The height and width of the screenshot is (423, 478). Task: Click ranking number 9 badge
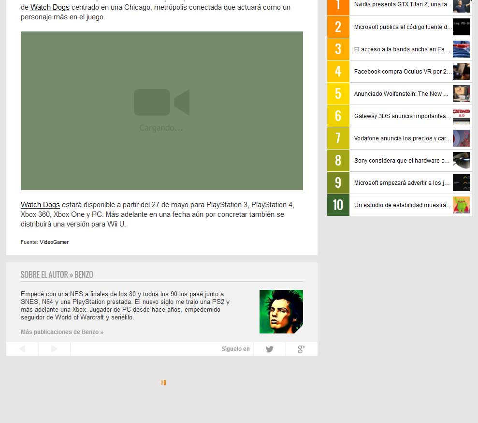pos(338,183)
